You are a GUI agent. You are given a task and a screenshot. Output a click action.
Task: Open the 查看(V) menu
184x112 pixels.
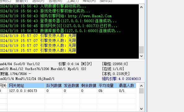(x=22, y=1)
